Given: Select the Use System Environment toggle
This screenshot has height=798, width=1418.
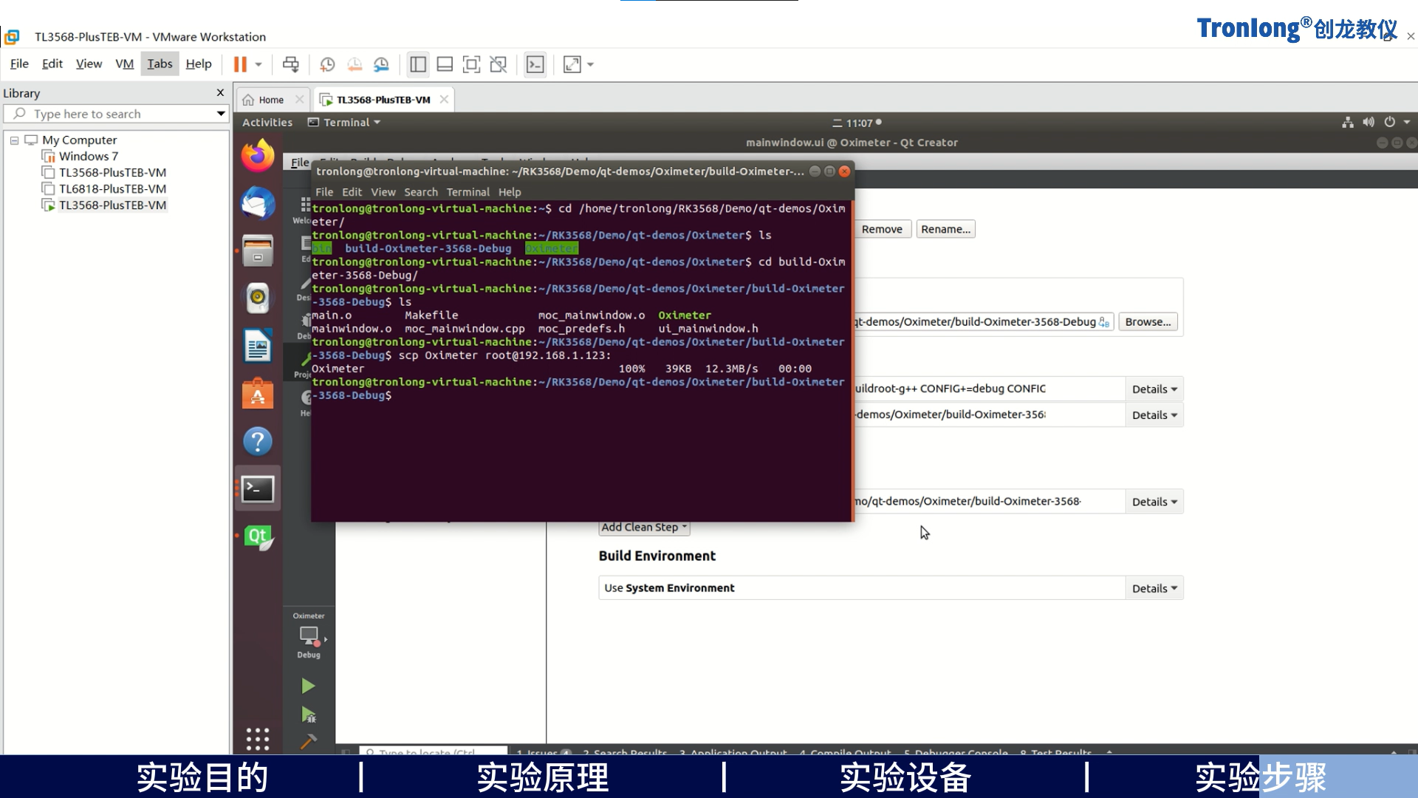Looking at the screenshot, I should click(x=669, y=587).
